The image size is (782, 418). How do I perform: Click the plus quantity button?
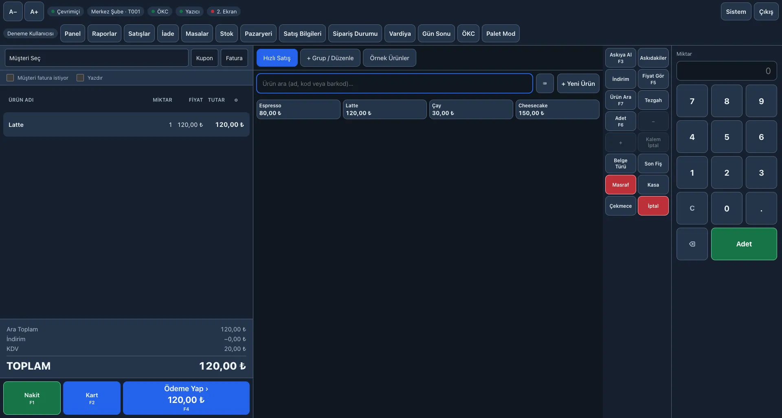tap(621, 142)
